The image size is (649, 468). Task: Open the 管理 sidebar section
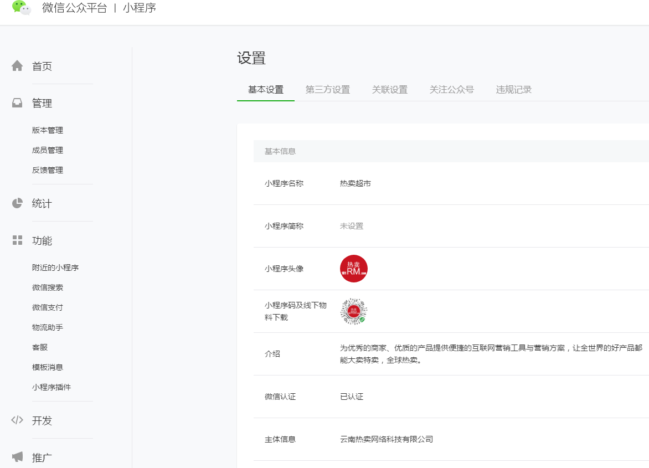click(42, 103)
